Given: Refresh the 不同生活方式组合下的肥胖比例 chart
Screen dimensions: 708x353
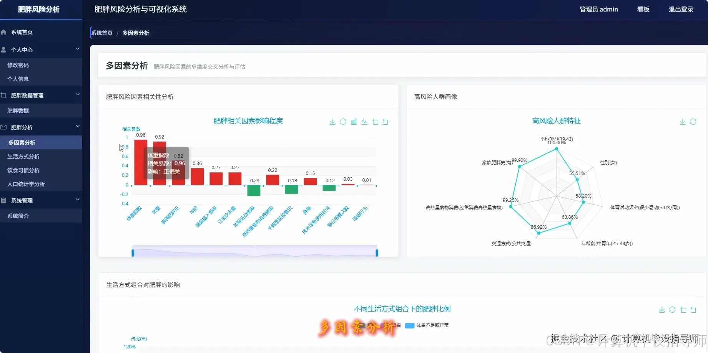Looking at the screenshot, I should coord(673,310).
